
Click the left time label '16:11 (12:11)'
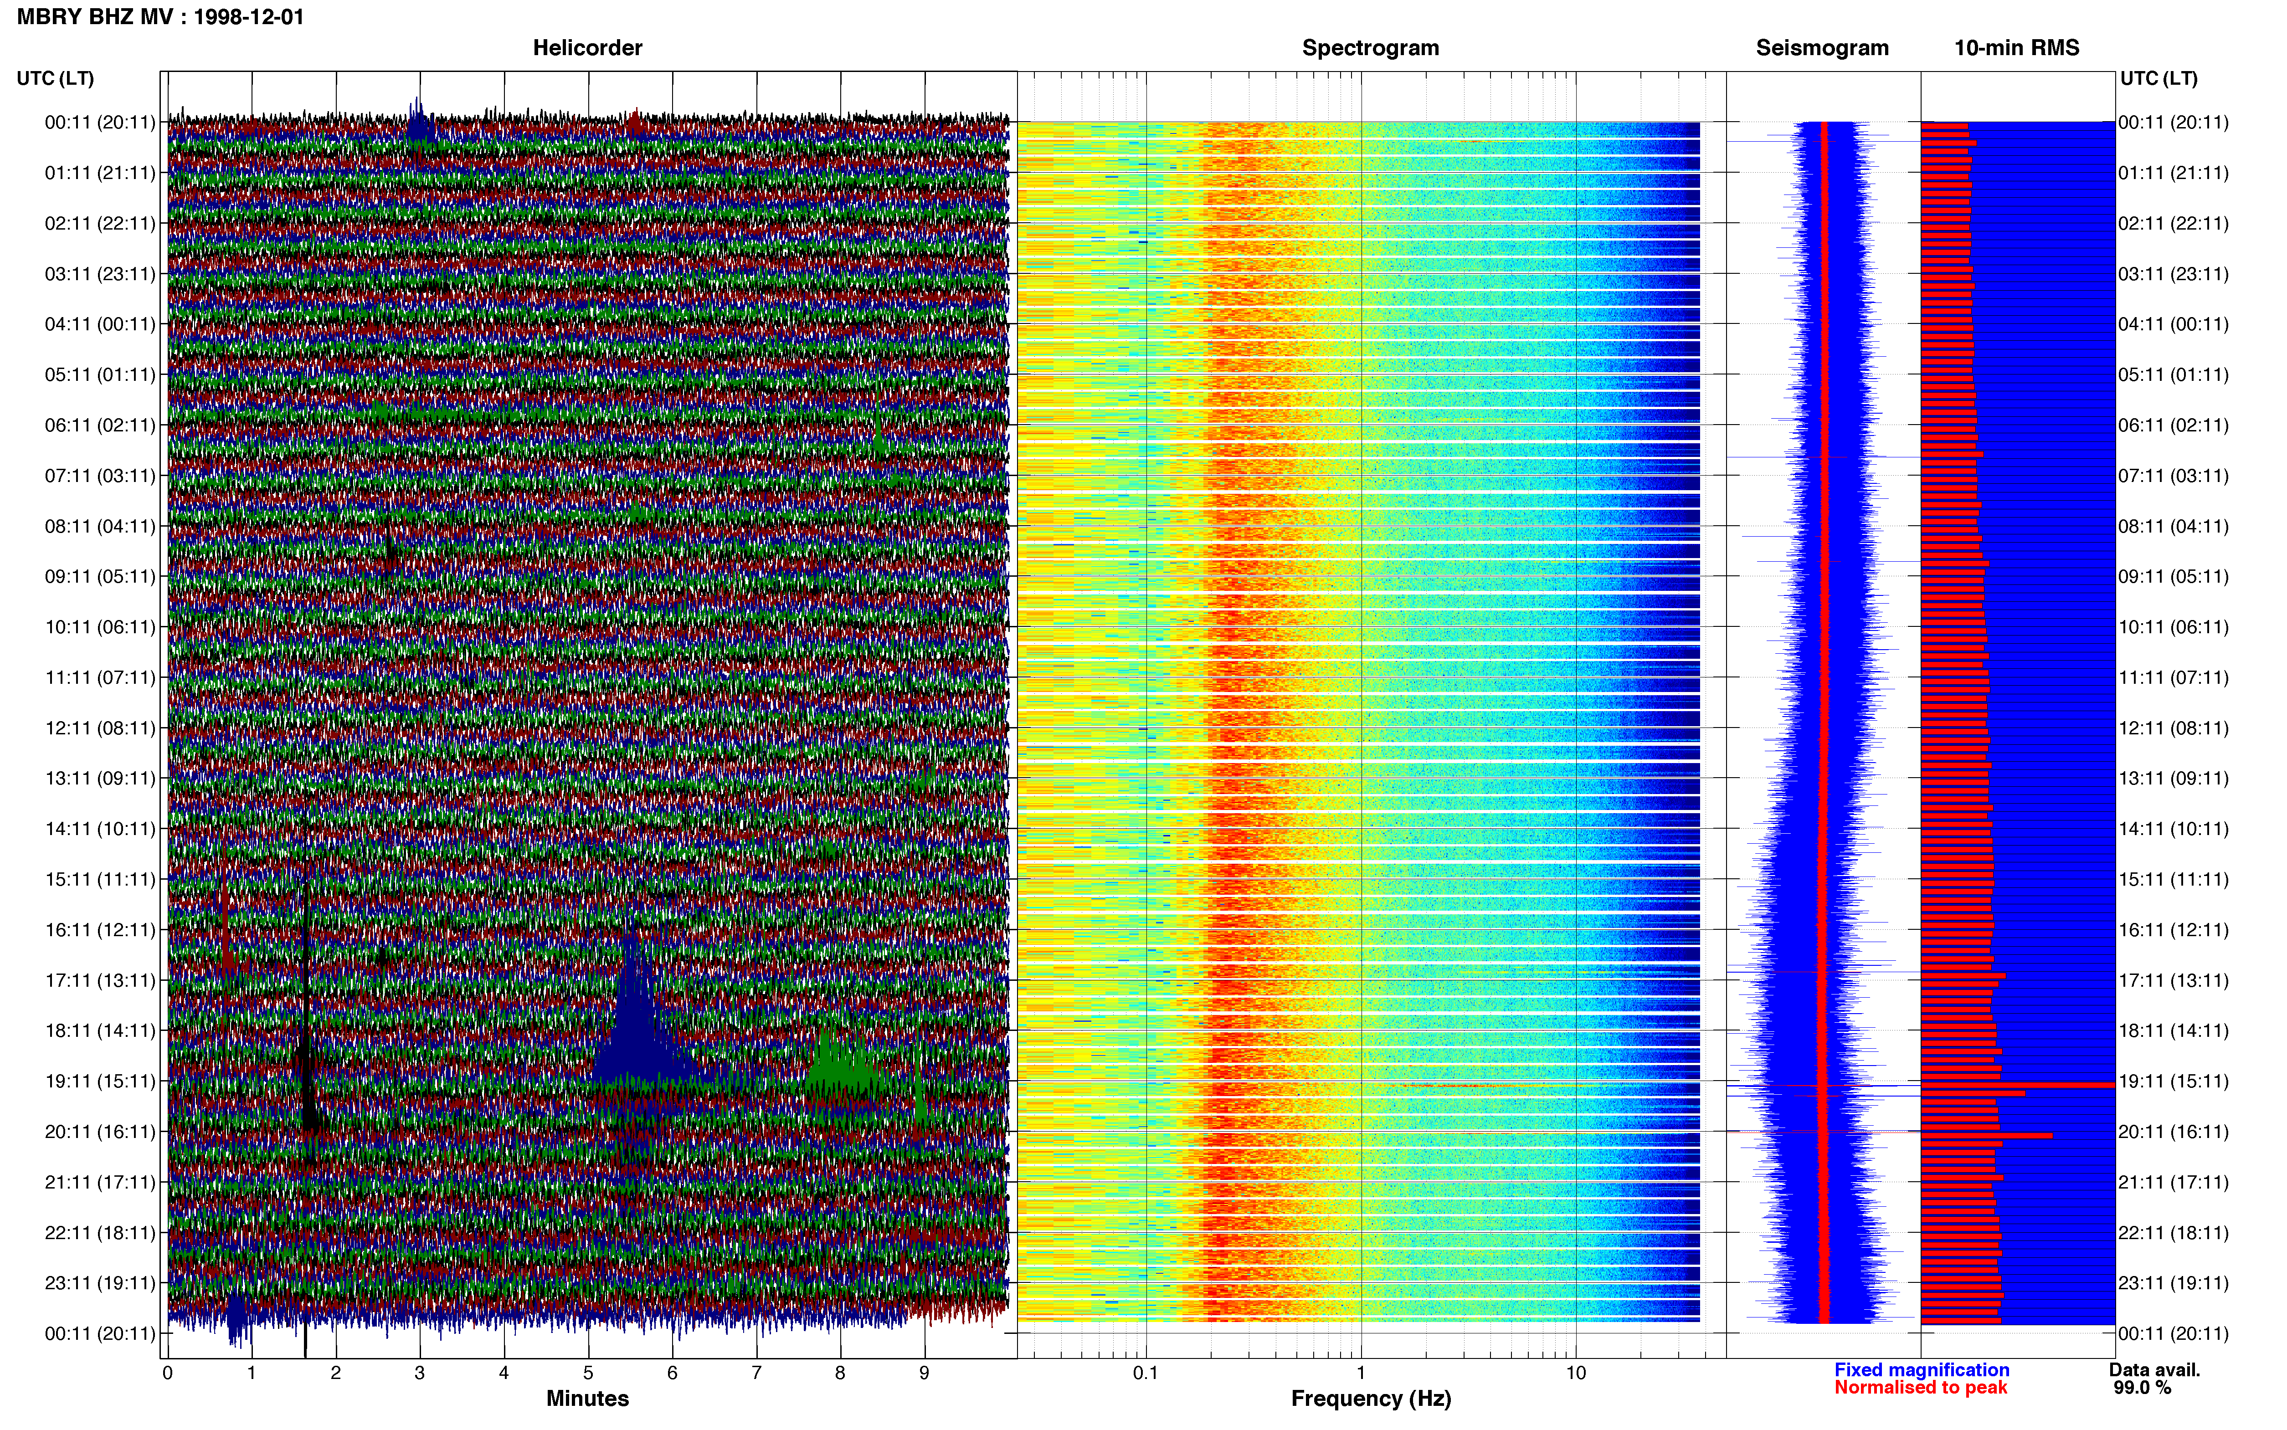coord(100,930)
